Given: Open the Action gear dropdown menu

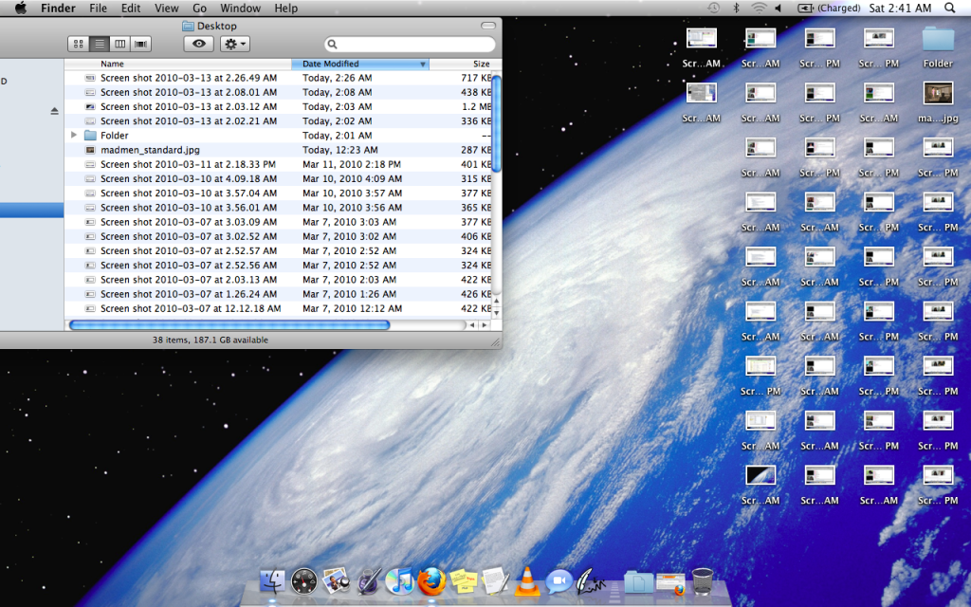Looking at the screenshot, I should coord(234,44).
